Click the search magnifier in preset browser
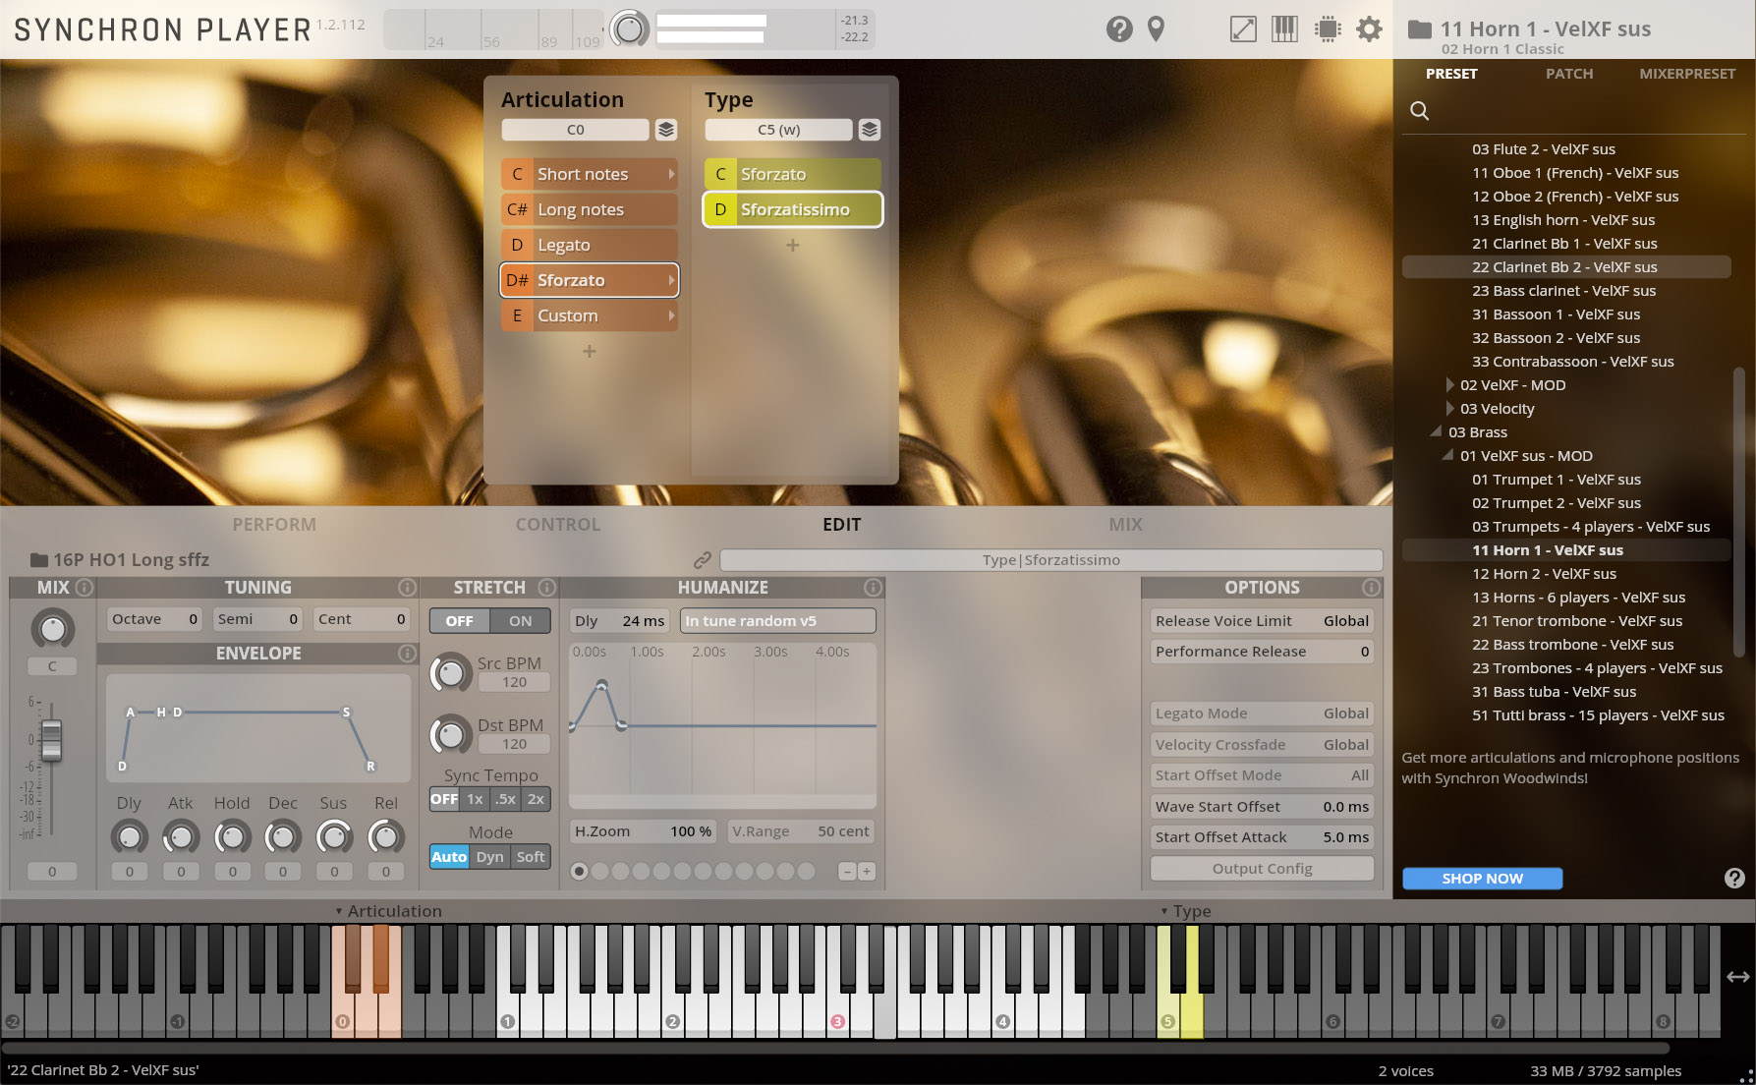 pyautogui.click(x=1419, y=111)
